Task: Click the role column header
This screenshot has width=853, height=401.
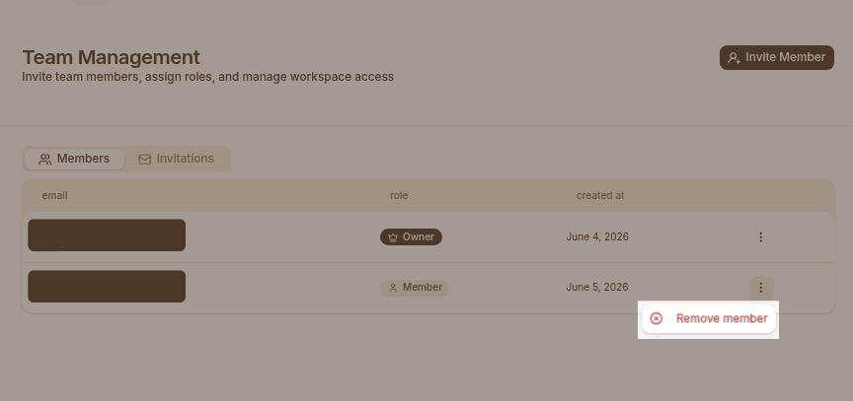Action: (399, 195)
